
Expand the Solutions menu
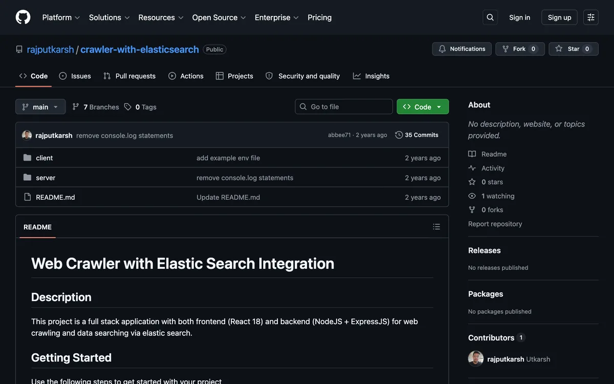pos(109,17)
